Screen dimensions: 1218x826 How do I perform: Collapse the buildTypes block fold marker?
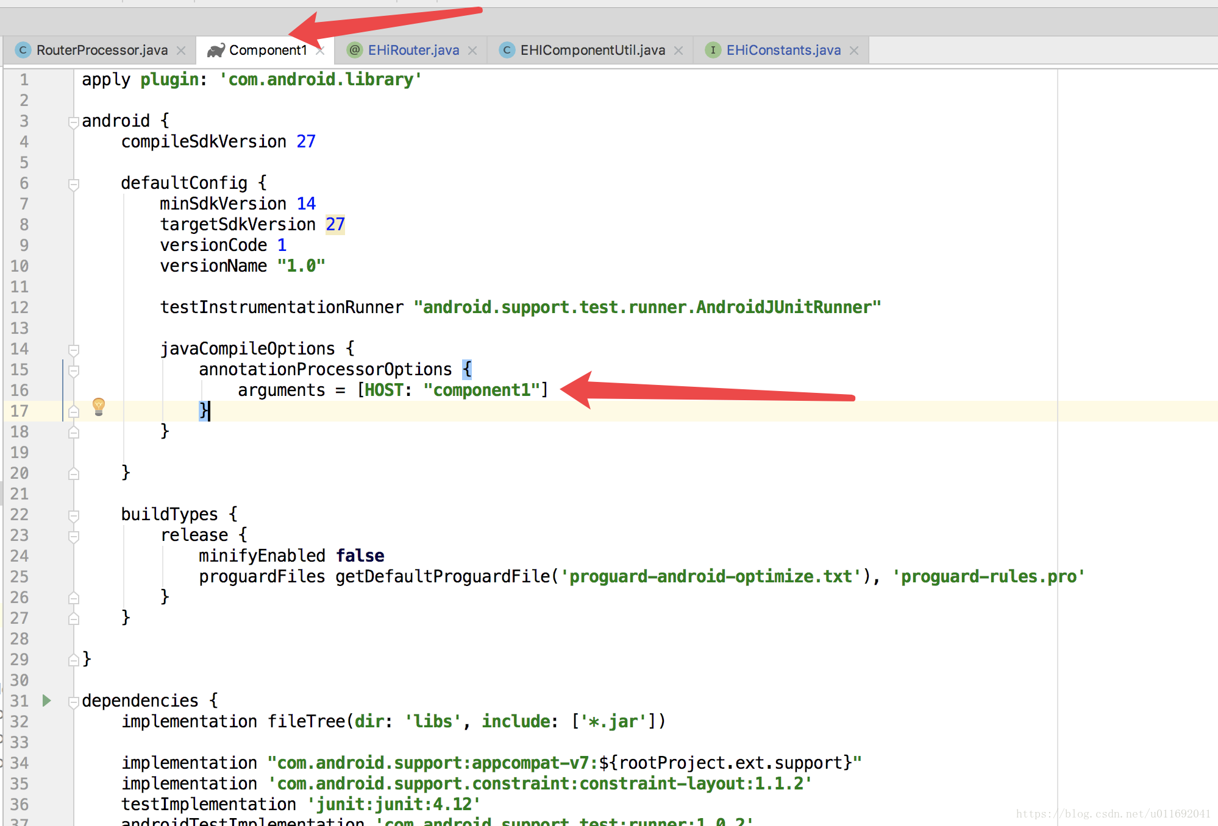click(x=73, y=515)
